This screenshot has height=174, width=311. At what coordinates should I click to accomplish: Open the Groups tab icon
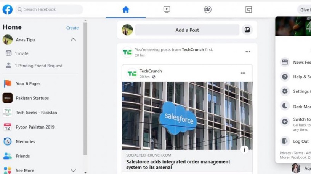pyautogui.click(x=208, y=9)
